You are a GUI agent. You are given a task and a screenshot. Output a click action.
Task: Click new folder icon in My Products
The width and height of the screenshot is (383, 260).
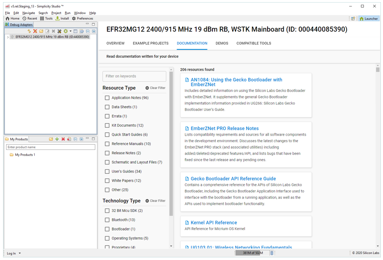tap(51, 139)
